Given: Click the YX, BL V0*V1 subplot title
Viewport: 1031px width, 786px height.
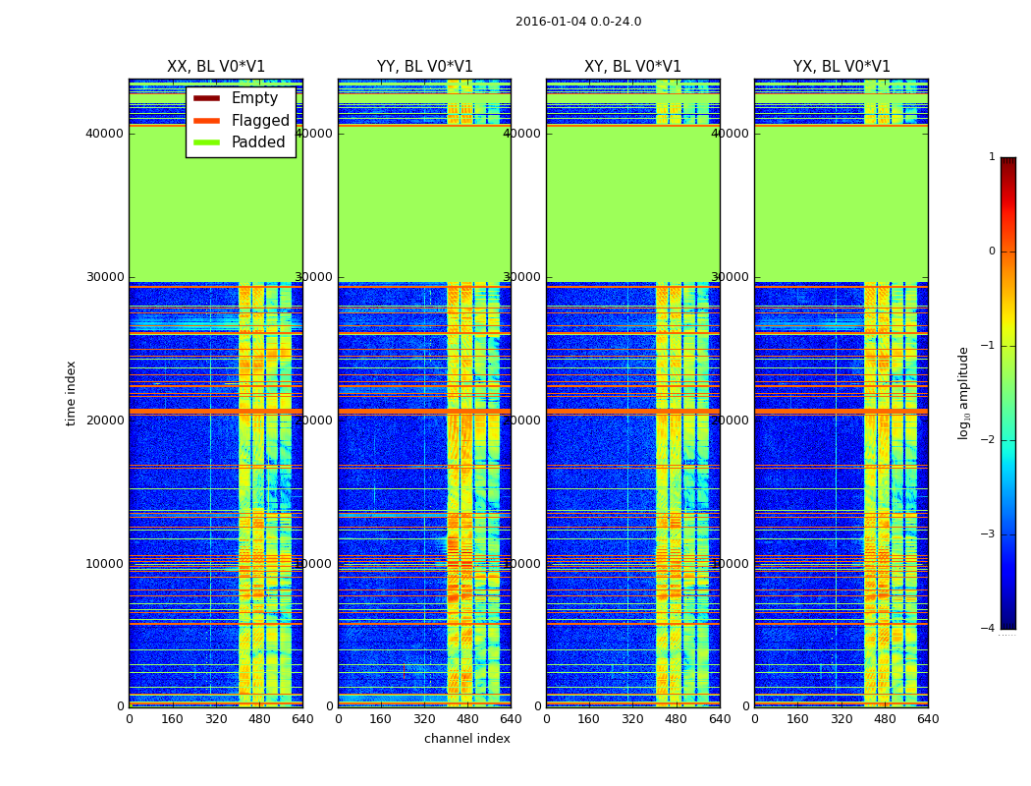Looking at the screenshot, I should (841, 67).
